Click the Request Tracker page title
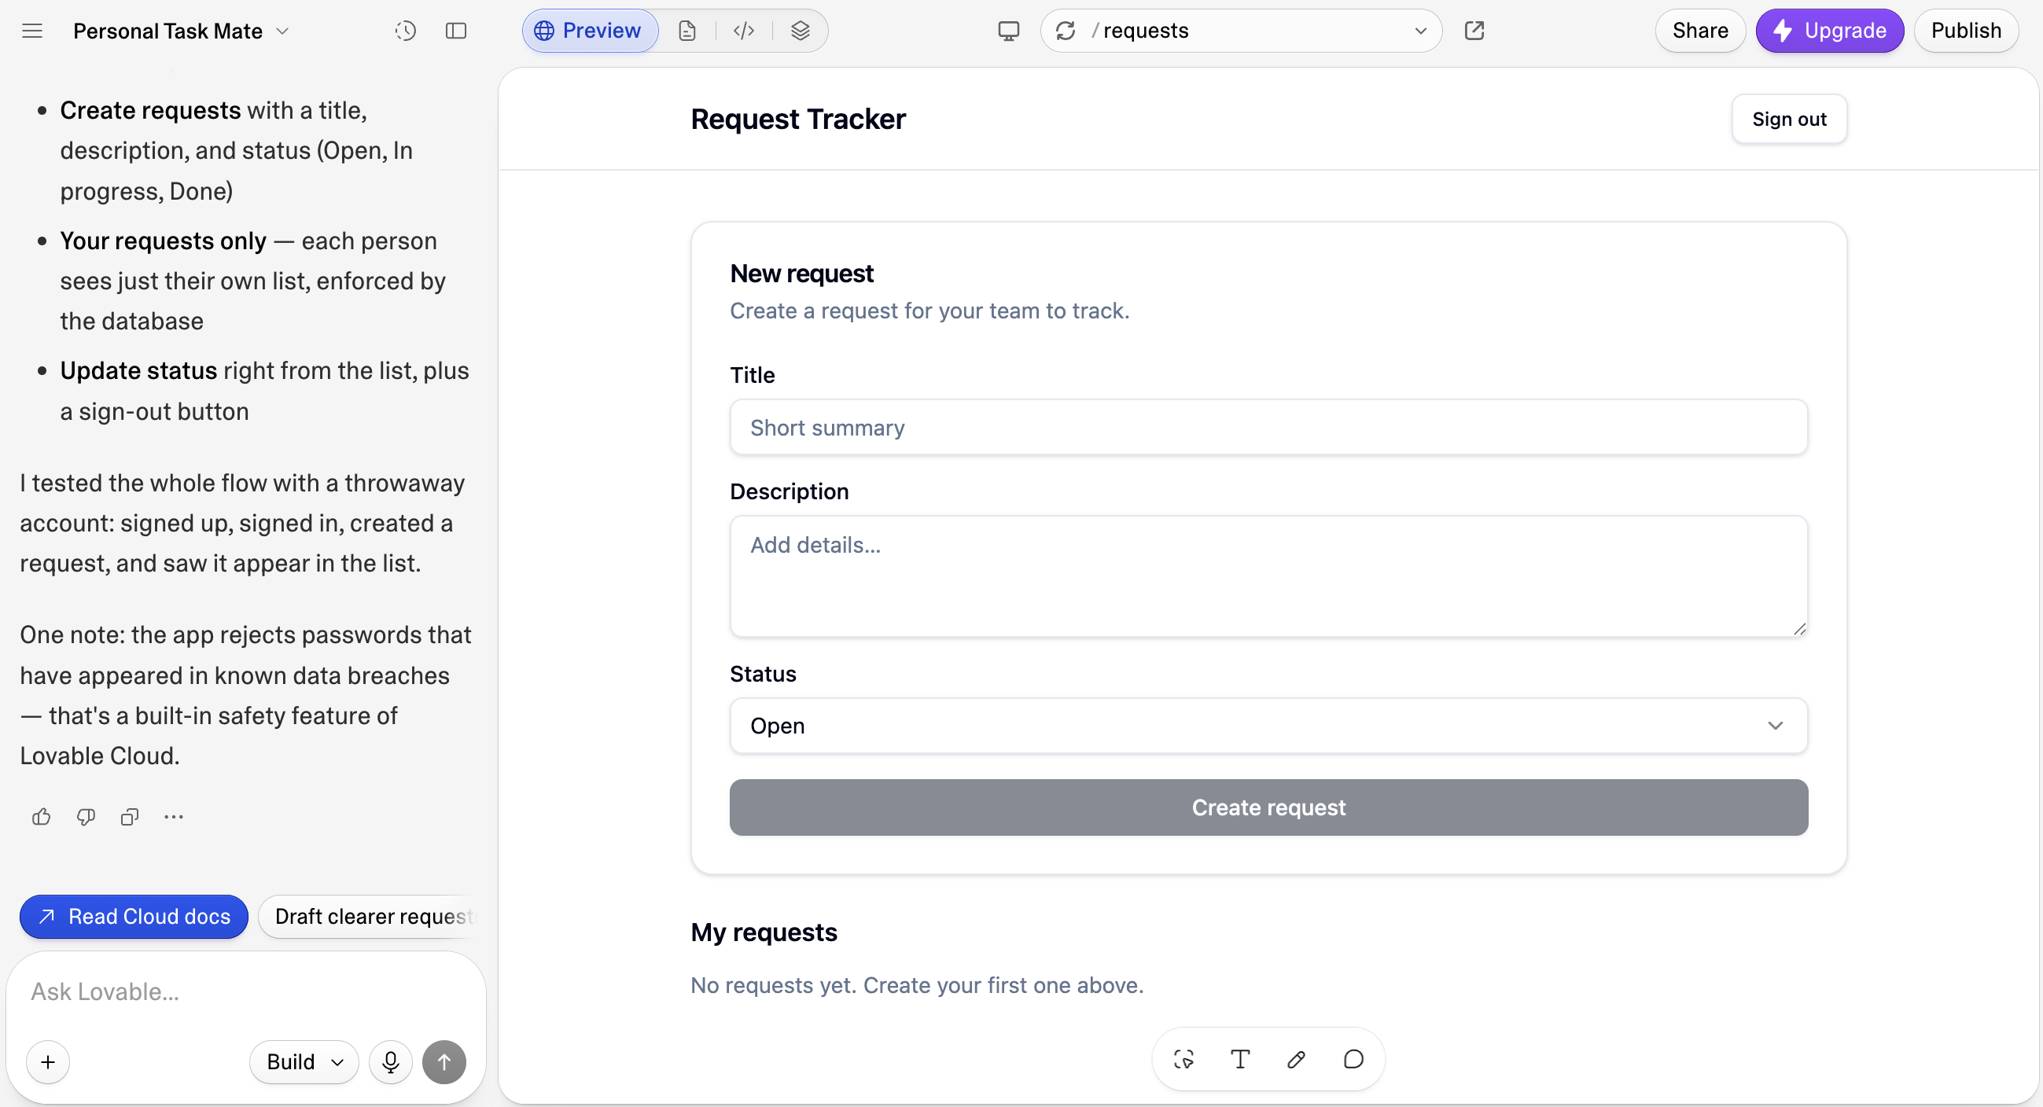 pos(798,119)
